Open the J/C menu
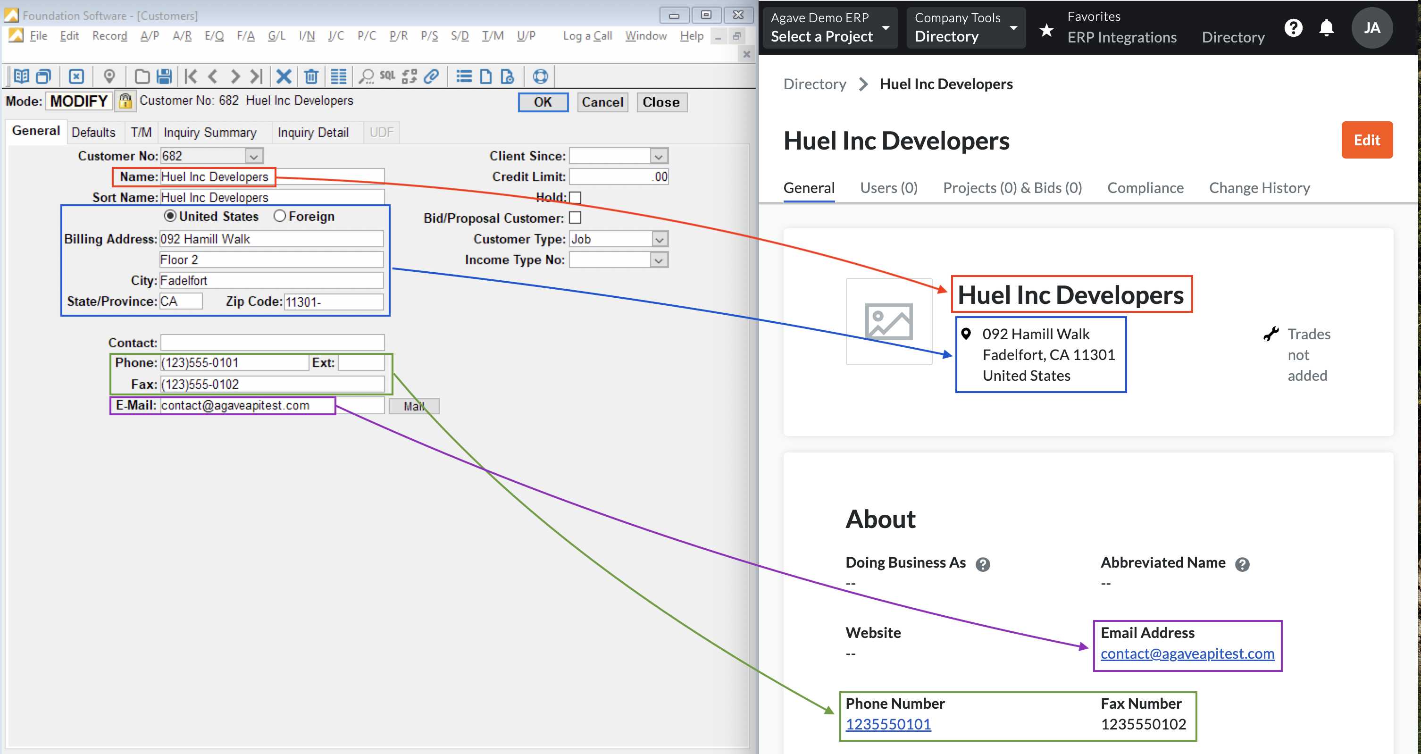 pyautogui.click(x=335, y=36)
